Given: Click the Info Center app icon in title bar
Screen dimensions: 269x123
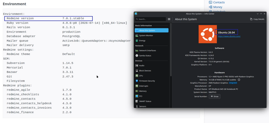Looking at the screenshot, I should click(x=136, y=14).
